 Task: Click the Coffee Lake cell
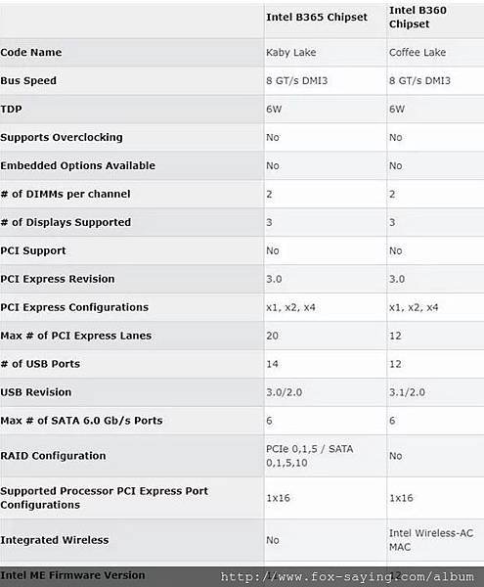pos(418,53)
